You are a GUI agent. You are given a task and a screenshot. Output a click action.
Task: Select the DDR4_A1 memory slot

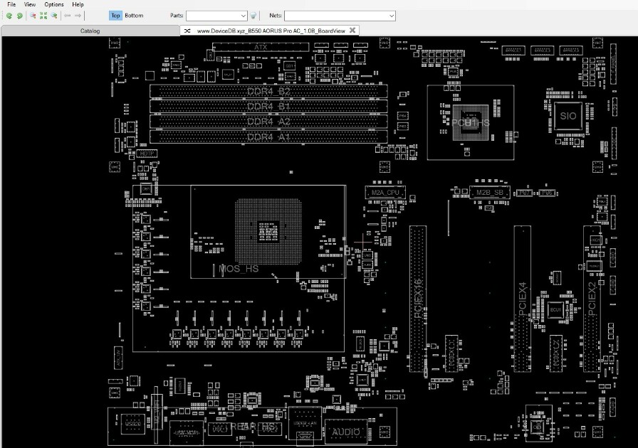pos(268,137)
